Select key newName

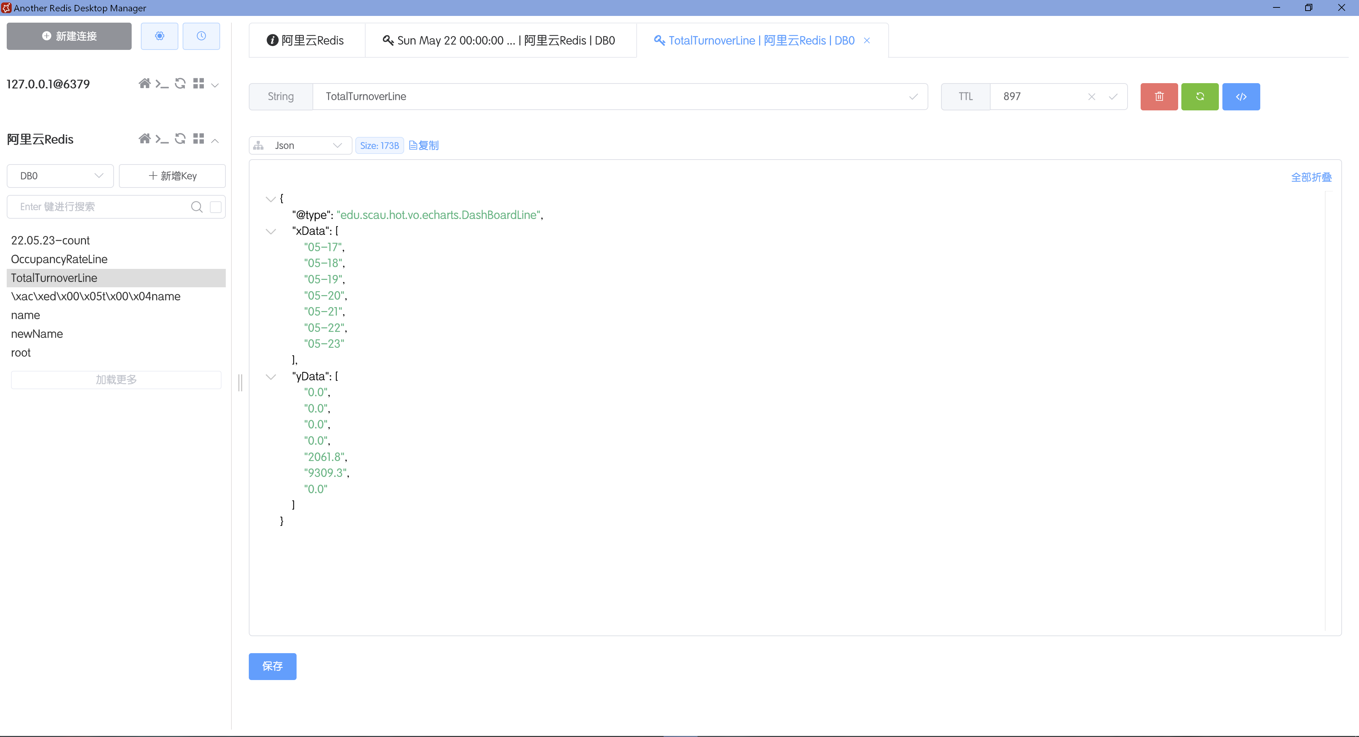coord(116,334)
